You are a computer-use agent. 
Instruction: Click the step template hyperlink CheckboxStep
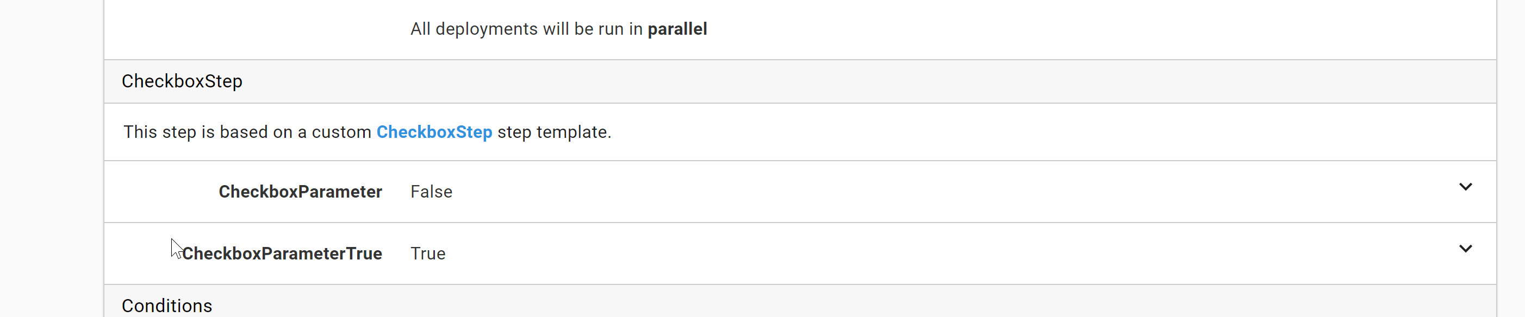point(434,132)
